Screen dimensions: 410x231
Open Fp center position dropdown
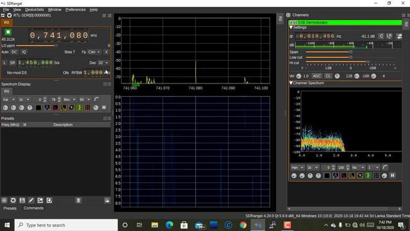pos(94,52)
